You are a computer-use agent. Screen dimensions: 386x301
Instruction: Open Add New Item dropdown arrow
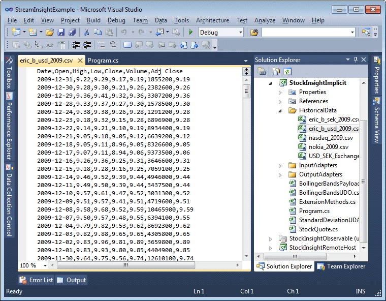click(x=41, y=32)
